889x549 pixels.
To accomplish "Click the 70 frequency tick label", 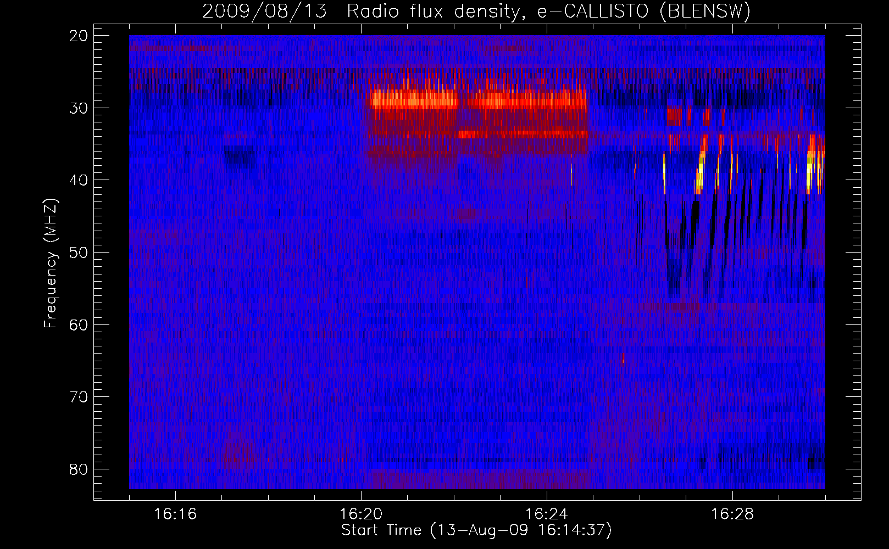I will [x=79, y=397].
